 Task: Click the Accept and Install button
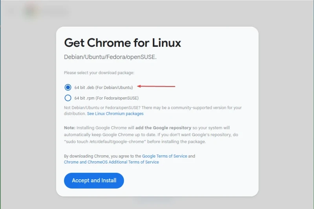click(94, 181)
